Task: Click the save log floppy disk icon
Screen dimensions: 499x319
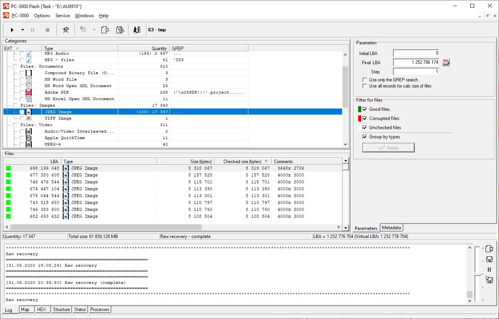Action: pyautogui.click(x=489, y=259)
